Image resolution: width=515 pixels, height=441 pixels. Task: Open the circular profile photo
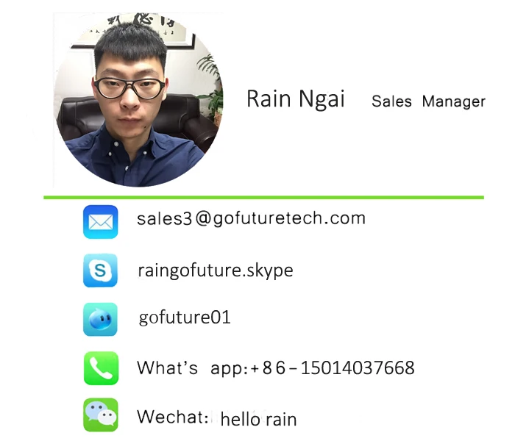(138, 100)
